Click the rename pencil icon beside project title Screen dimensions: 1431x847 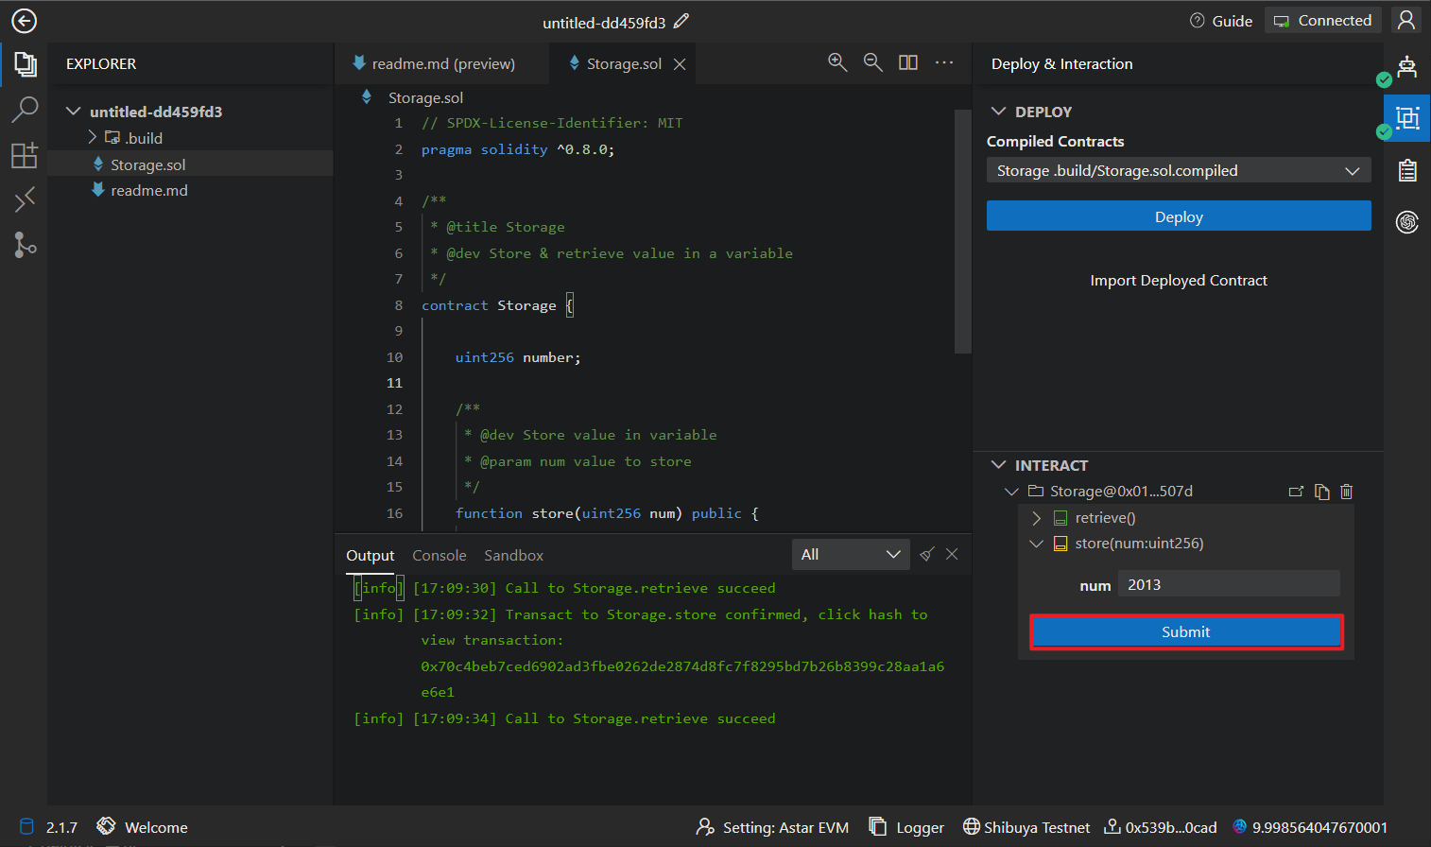[x=681, y=21]
